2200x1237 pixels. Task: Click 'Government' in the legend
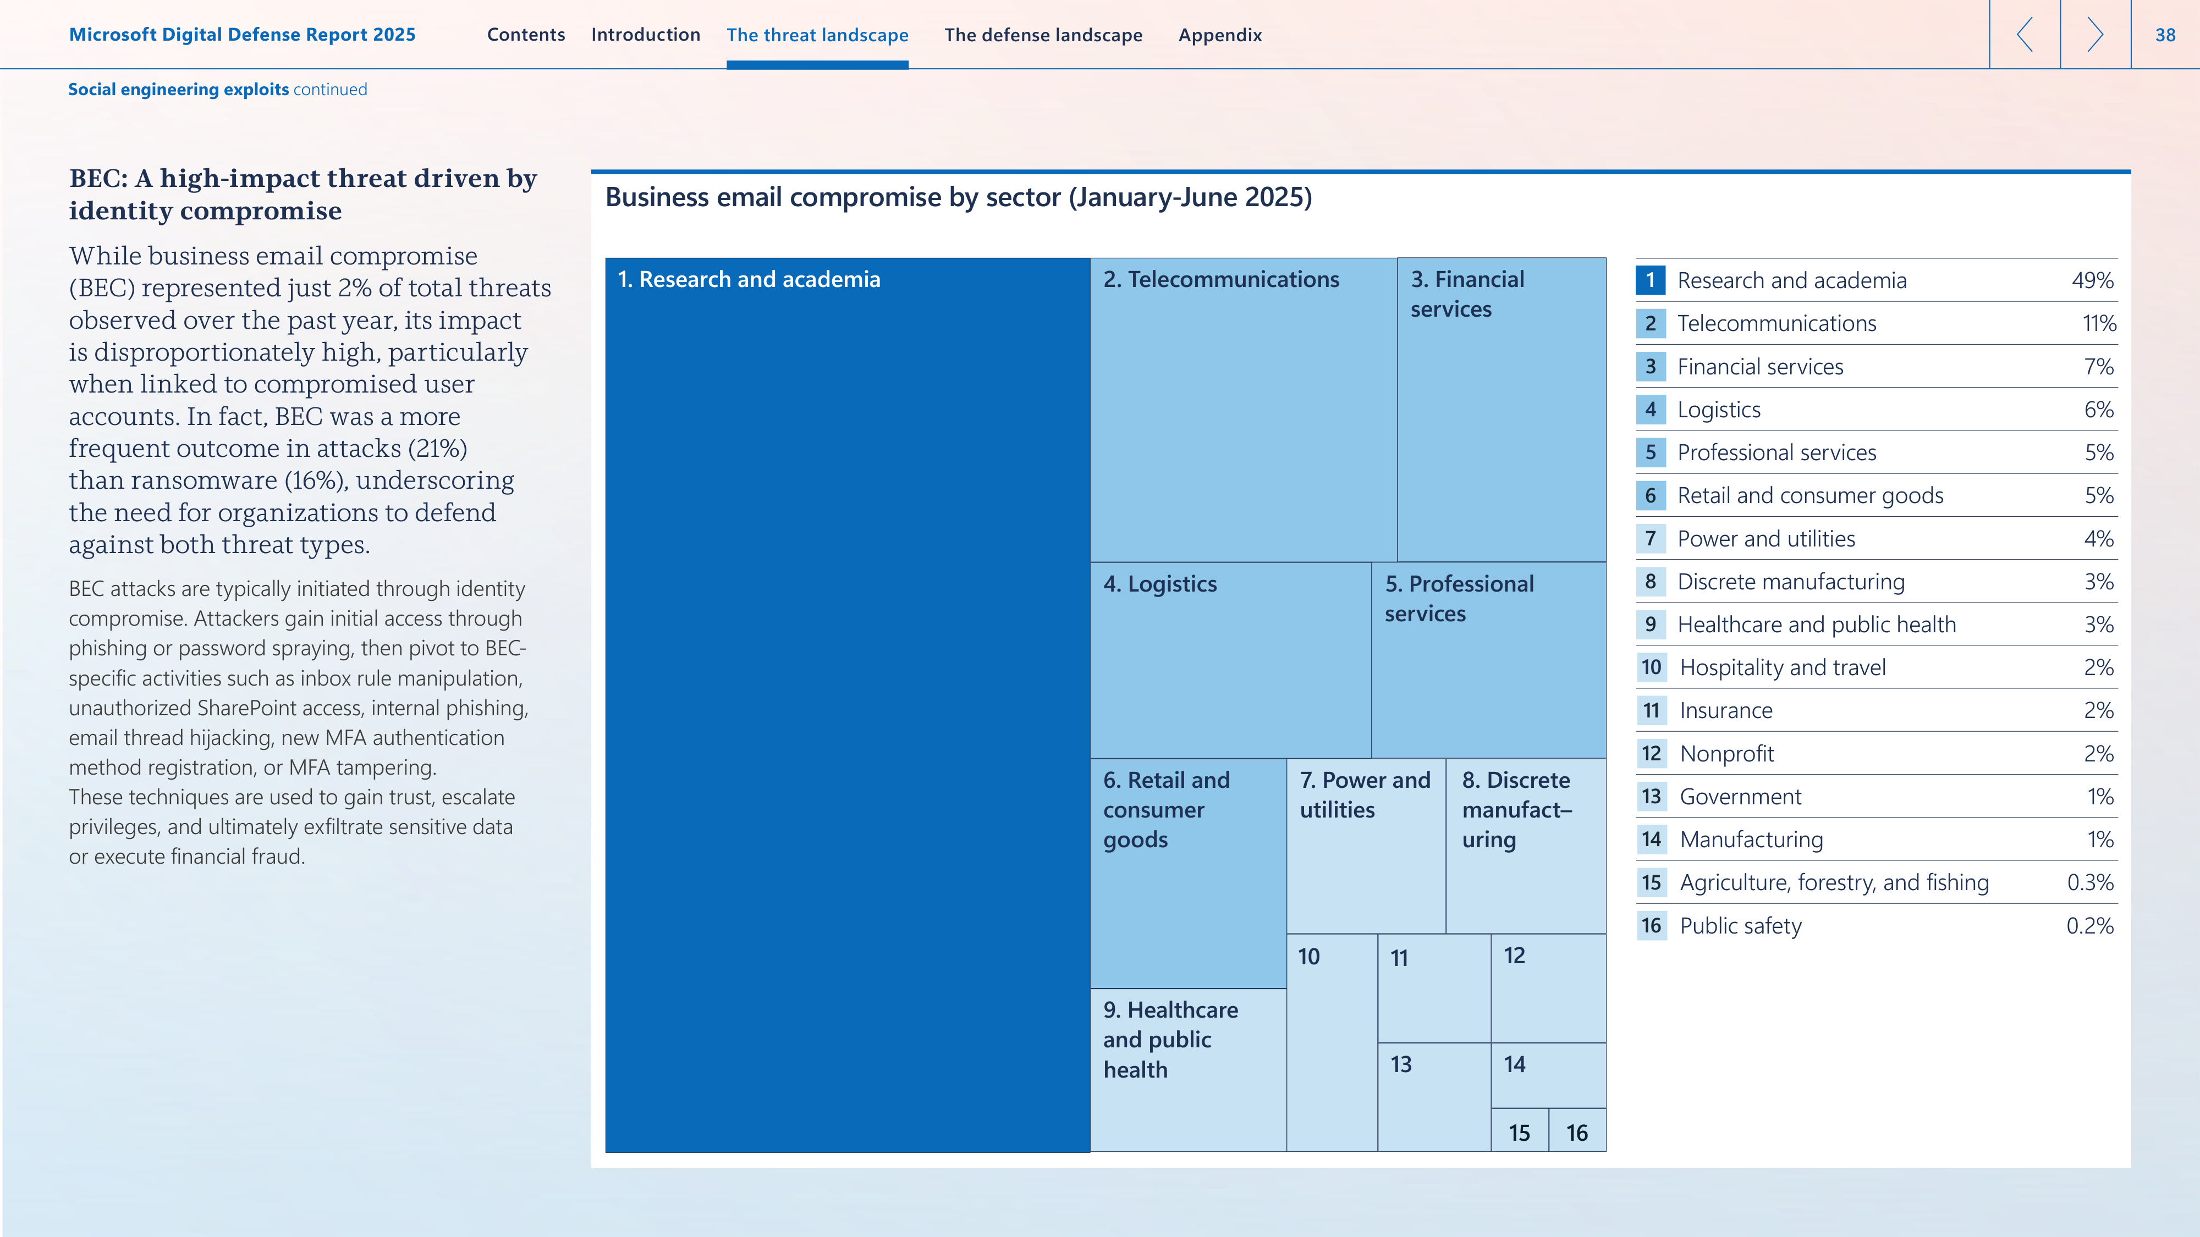coord(1740,797)
